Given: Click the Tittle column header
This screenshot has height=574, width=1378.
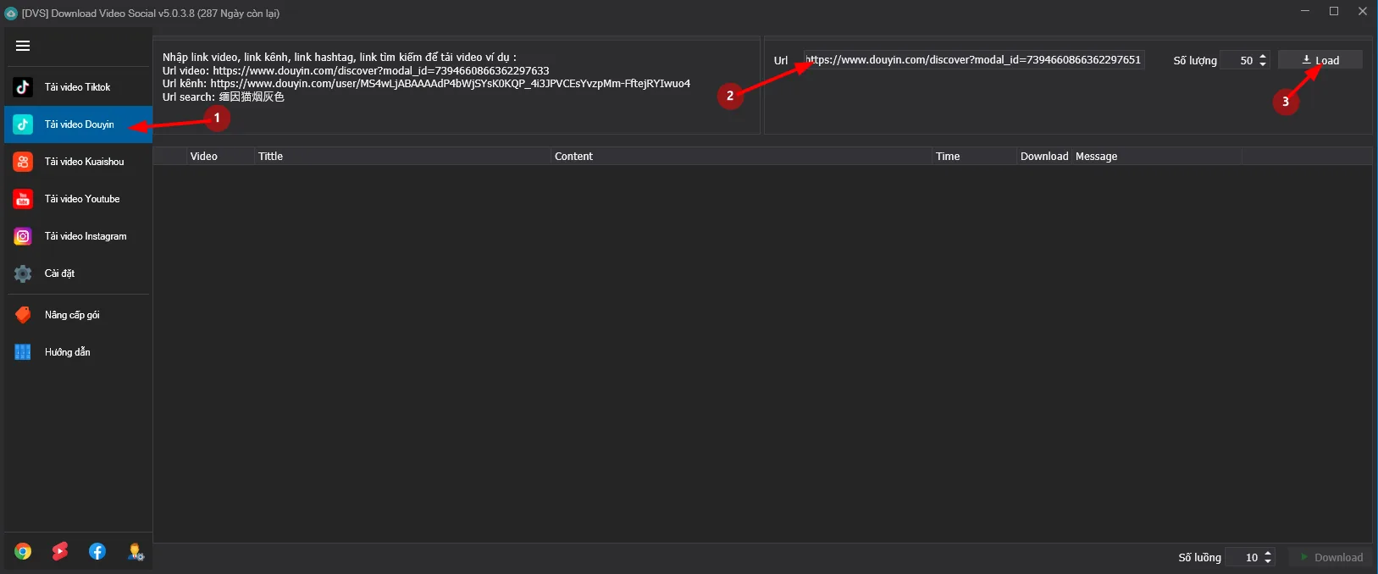Looking at the screenshot, I should (x=403, y=157).
